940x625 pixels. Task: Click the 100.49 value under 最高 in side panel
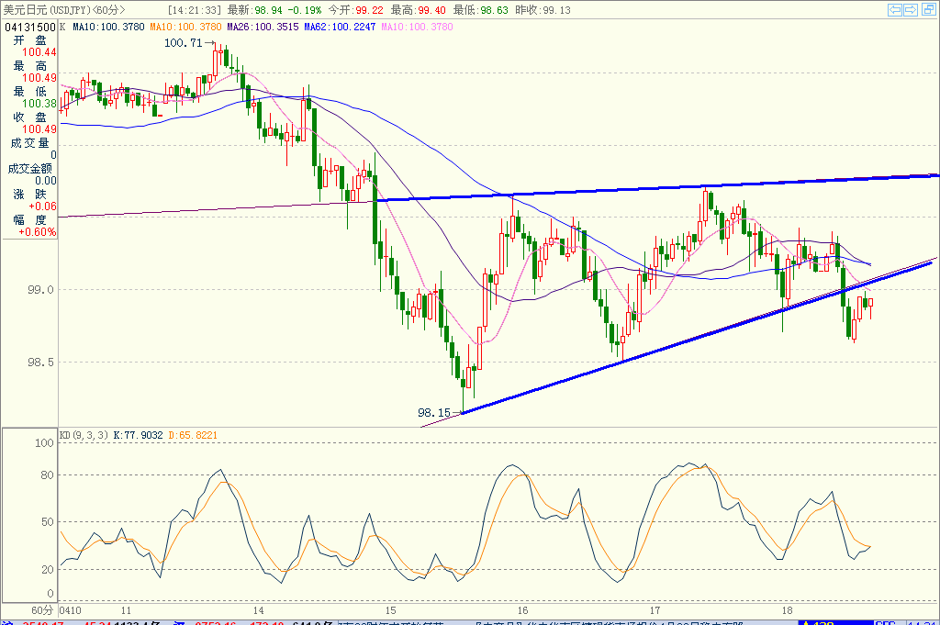point(39,78)
